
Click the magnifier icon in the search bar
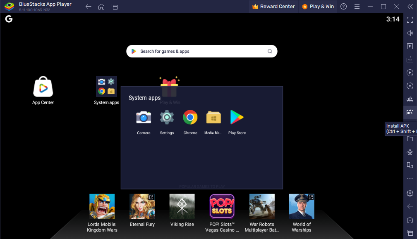pos(270,51)
